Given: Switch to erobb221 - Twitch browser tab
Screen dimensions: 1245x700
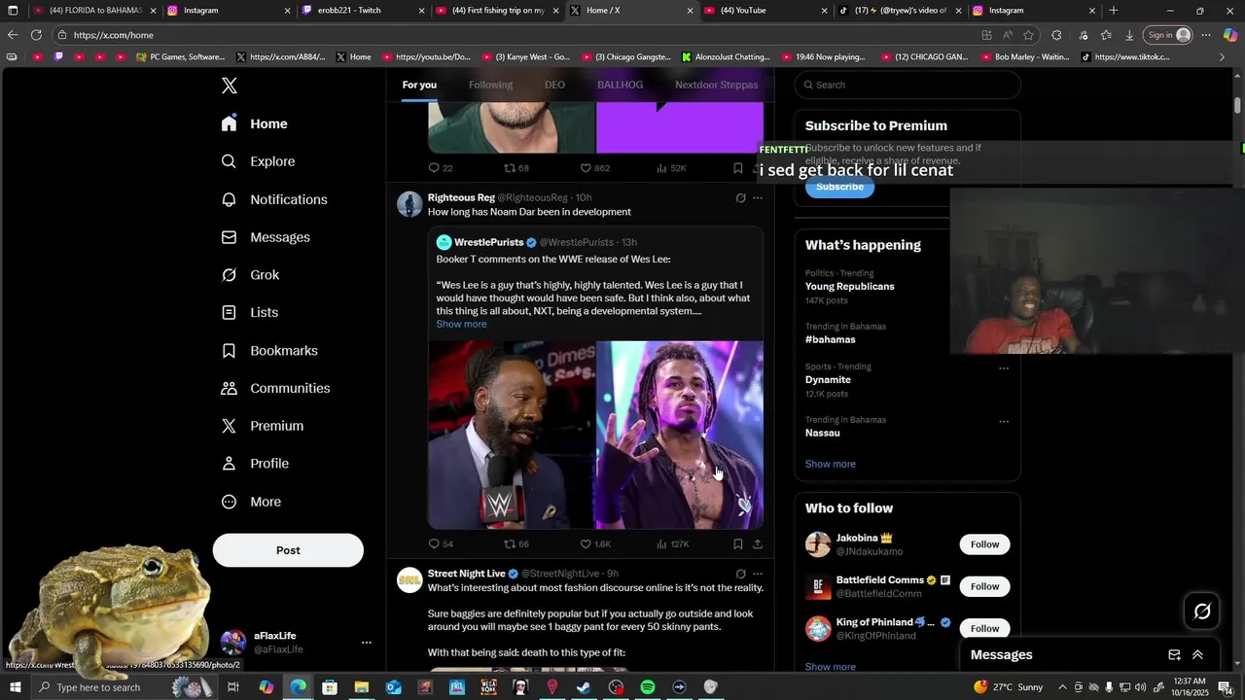Looking at the screenshot, I should click(362, 11).
